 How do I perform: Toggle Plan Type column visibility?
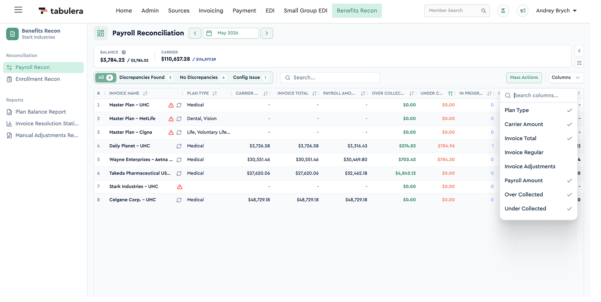point(538,110)
